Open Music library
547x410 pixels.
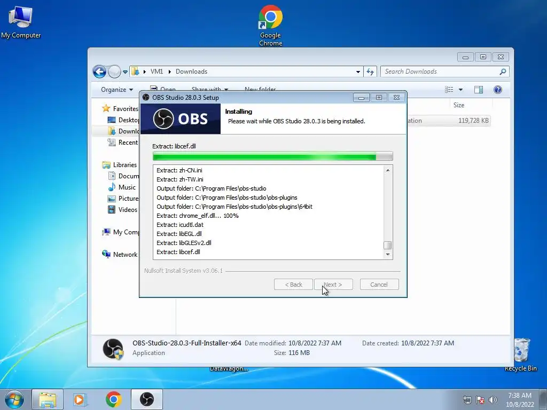click(121, 187)
